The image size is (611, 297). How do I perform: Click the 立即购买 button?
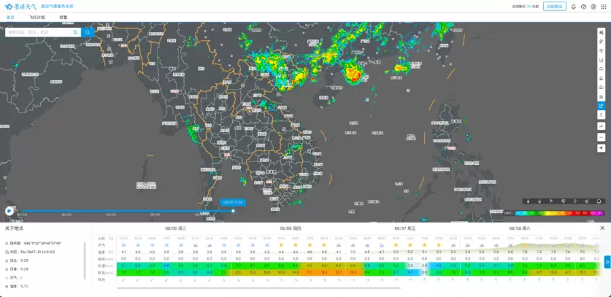pos(554,7)
